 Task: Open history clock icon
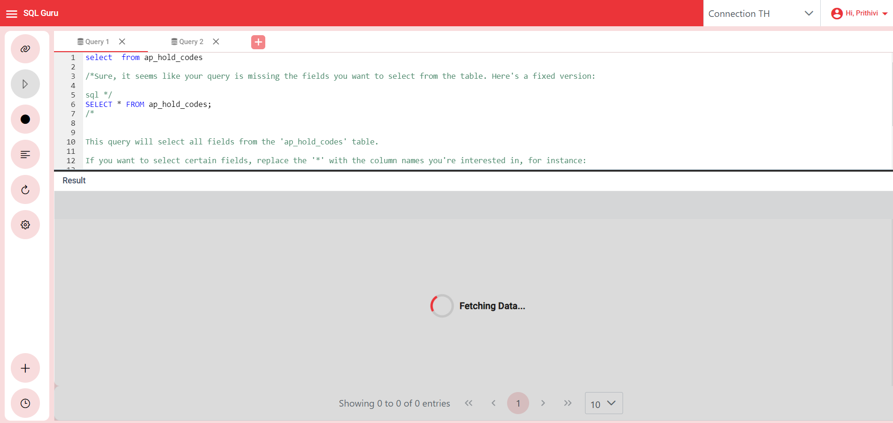(x=25, y=403)
